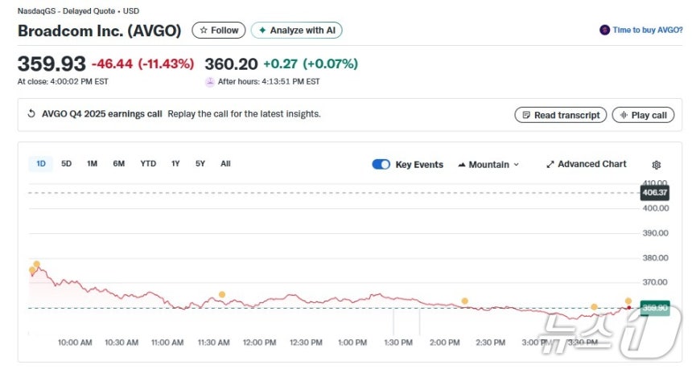
Task: Click the after hours moon icon
Action: [210, 81]
